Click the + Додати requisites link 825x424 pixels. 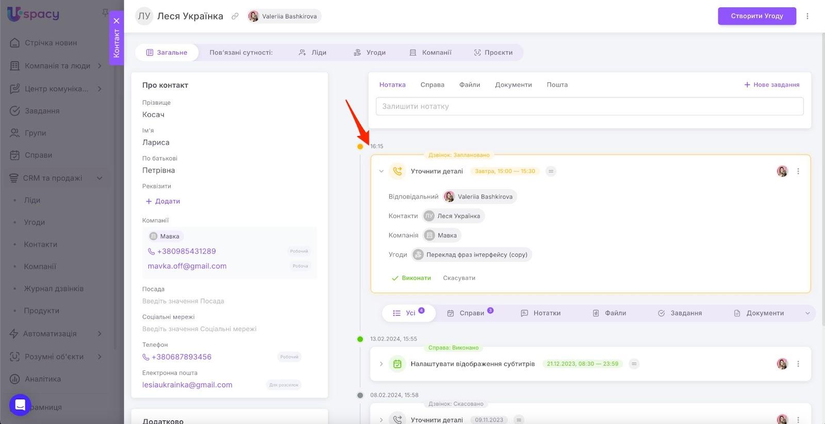coord(163,201)
